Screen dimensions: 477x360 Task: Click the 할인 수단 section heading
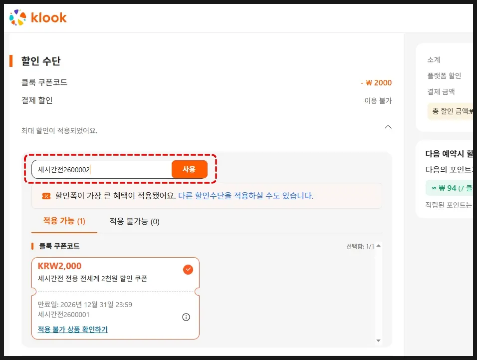41,61
